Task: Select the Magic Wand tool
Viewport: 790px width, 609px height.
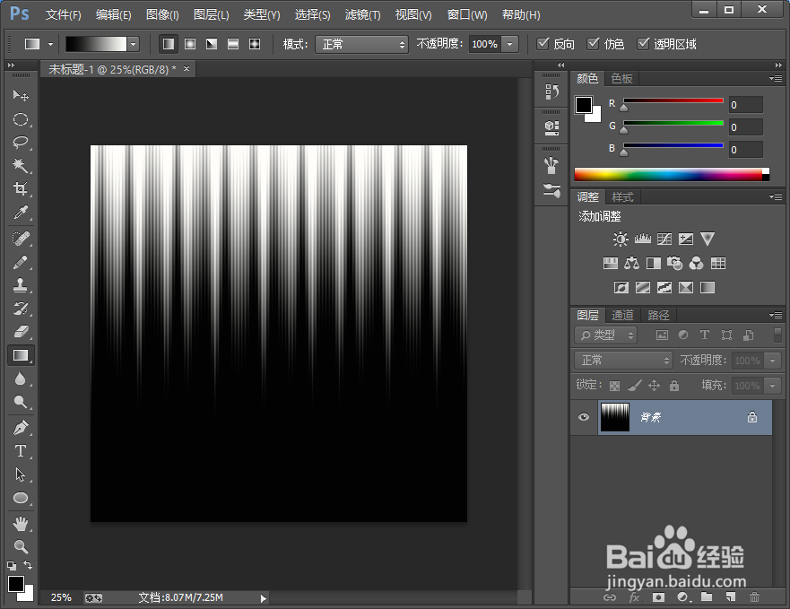Action: click(x=21, y=165)
